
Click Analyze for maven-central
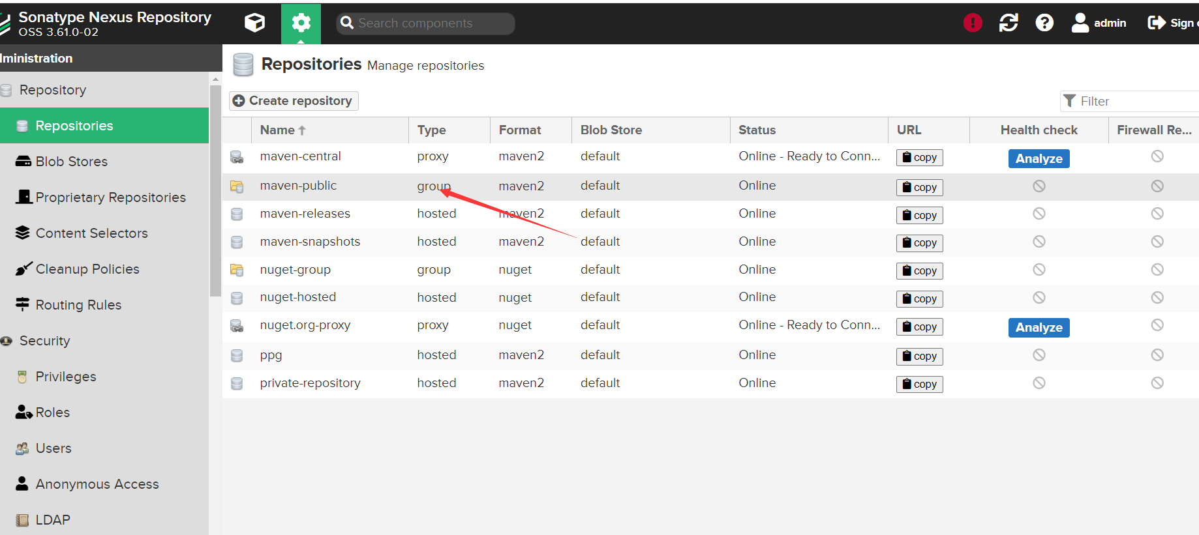(1039, 158)
